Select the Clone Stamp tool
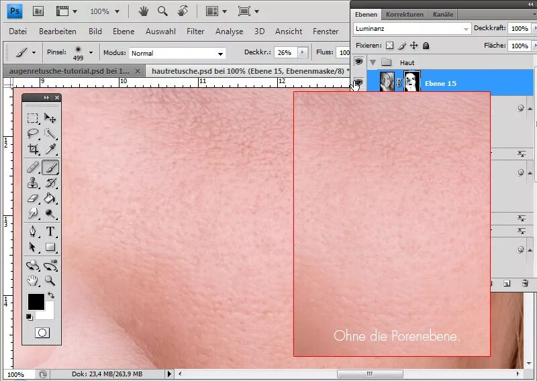 coord(33,183)
